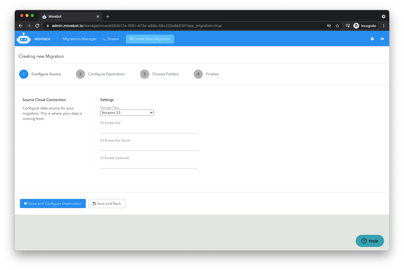Click the MOVEBOT brand text
The image size is (404, 270).
tap(42, 39)
